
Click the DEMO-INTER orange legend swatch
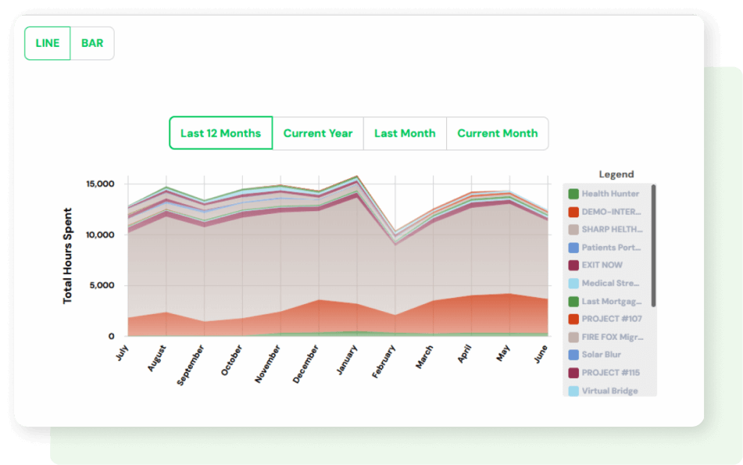[x=573, y=212]
